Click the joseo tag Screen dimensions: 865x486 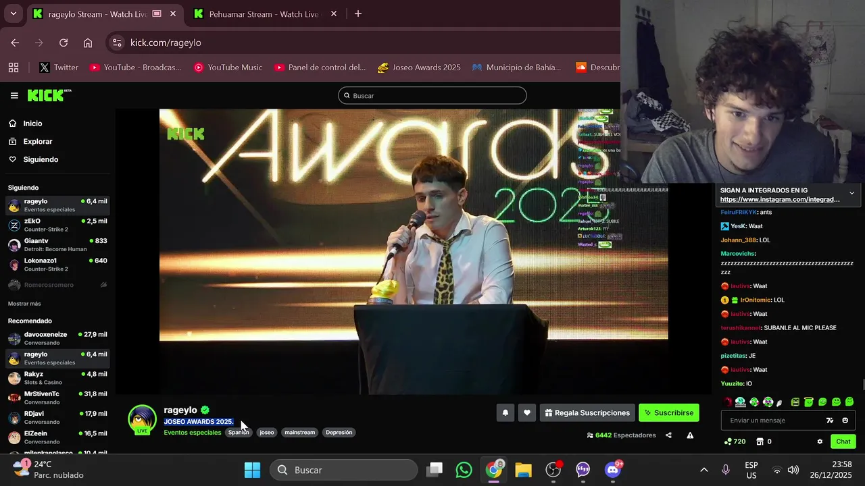[267, 433]
